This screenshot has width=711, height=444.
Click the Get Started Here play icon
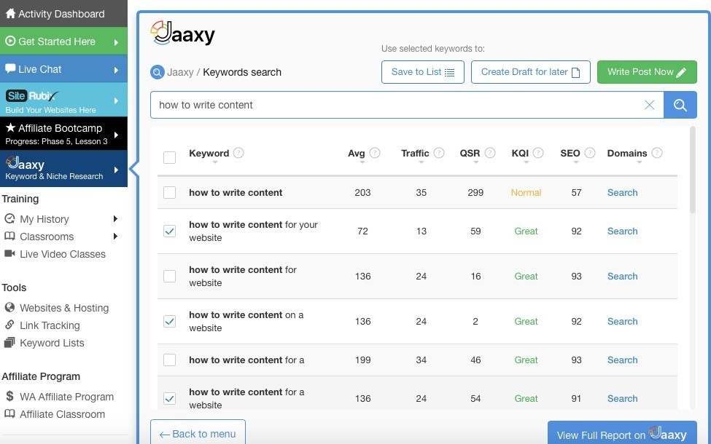10,41
